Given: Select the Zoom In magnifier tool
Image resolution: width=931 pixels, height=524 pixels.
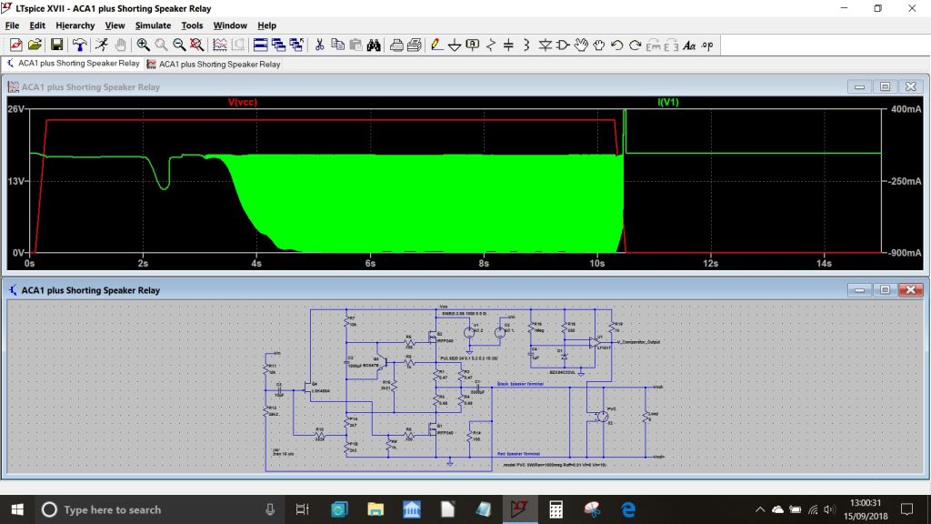Looking at the screenshot, I should click(143, 45).
